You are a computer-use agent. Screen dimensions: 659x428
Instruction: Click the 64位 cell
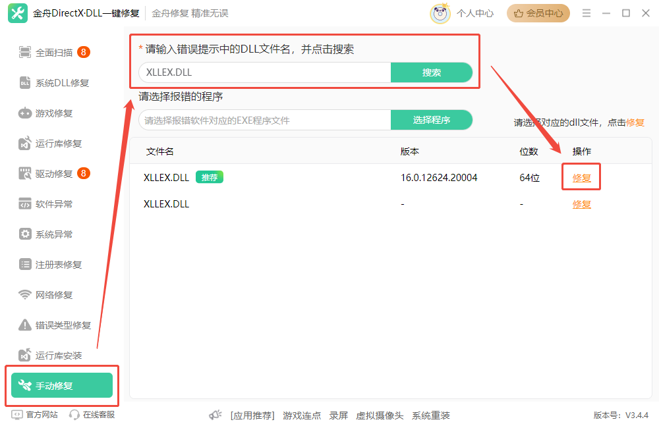click(530, 178)
